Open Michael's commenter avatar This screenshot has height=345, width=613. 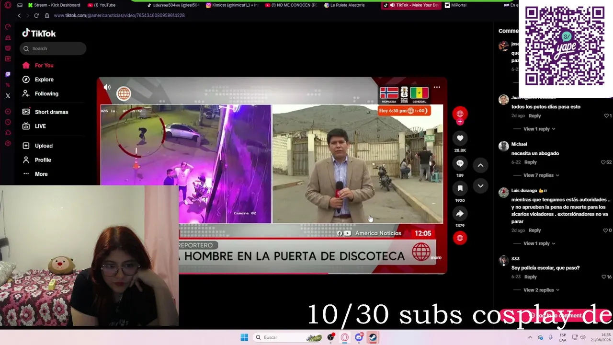503,146
